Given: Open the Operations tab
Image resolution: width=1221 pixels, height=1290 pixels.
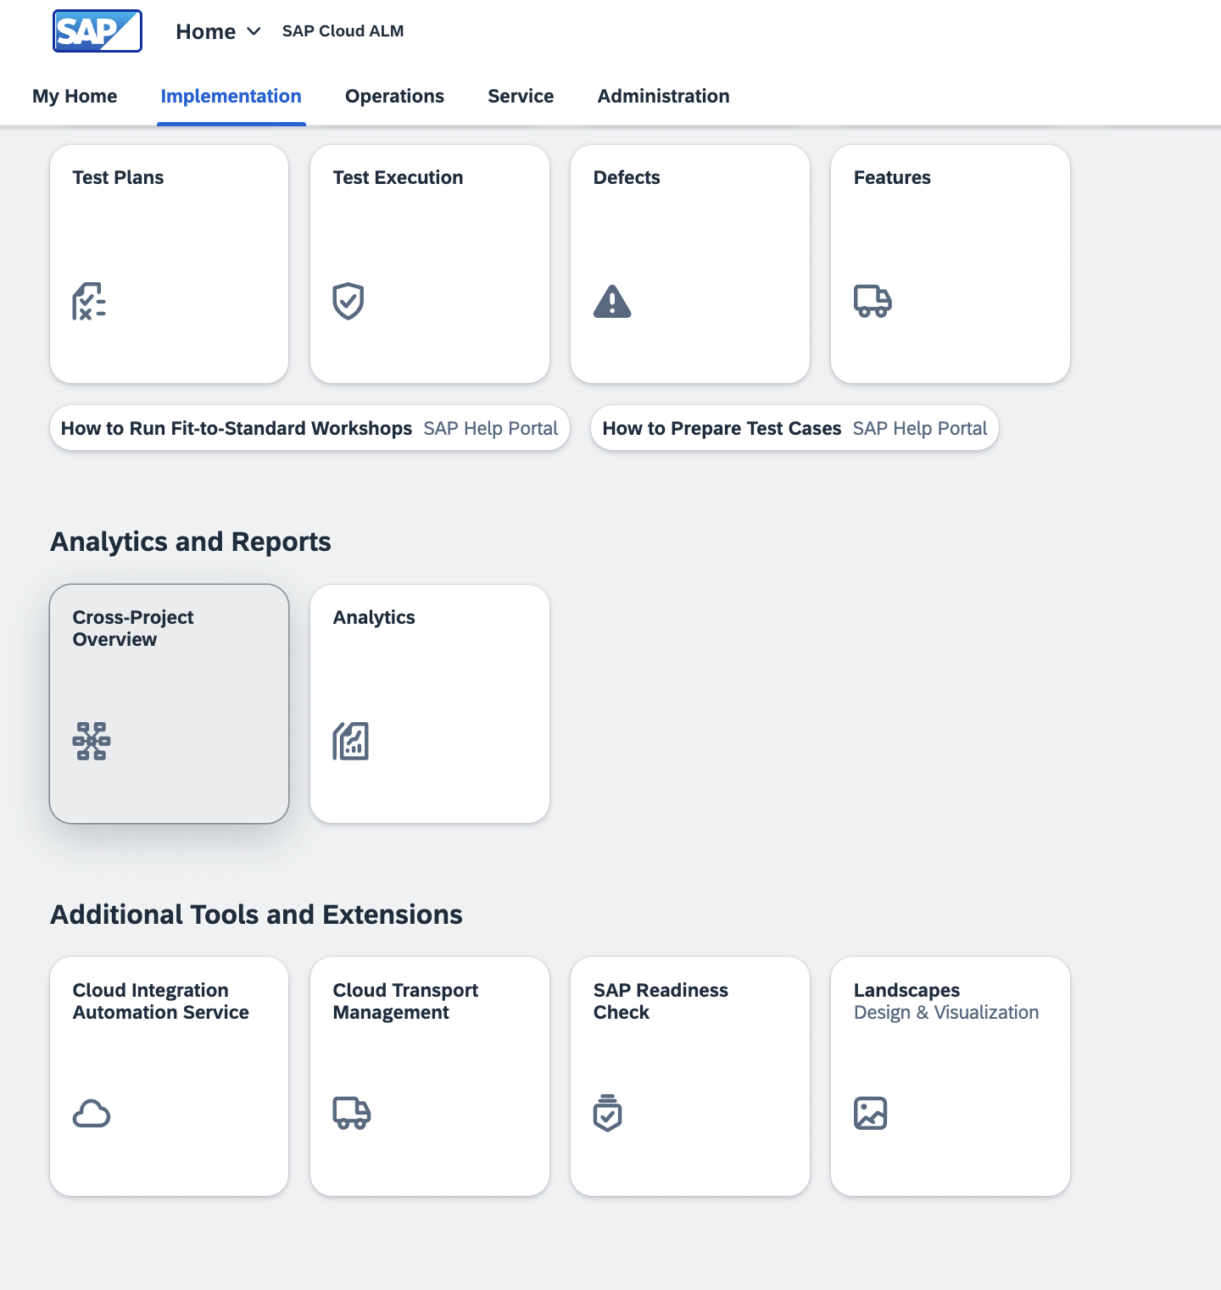Looking at the screenshot, I should [394, 97].
